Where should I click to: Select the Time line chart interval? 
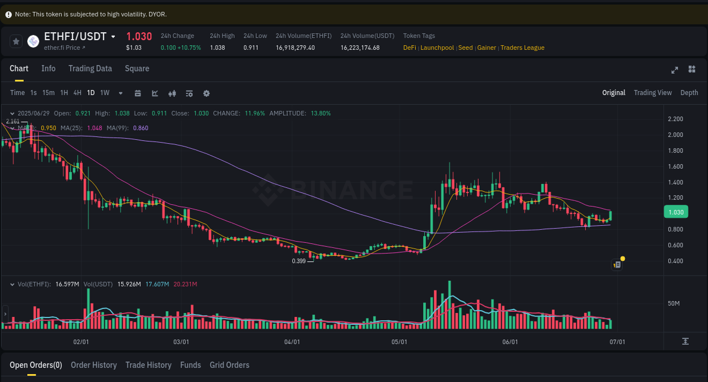pos(18,93)
